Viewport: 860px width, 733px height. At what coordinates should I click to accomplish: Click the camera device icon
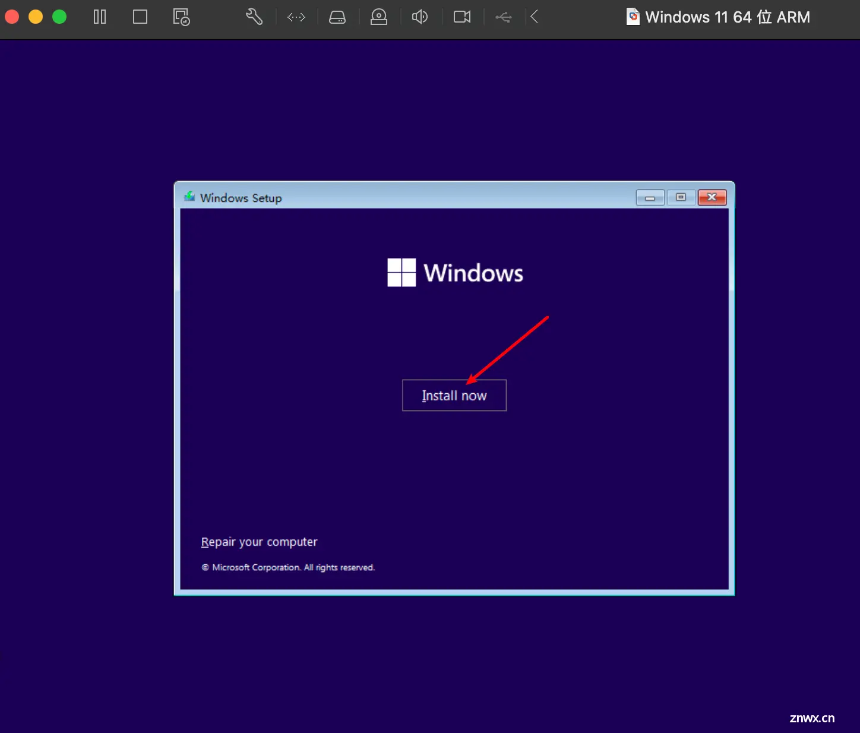pos(462,17)
